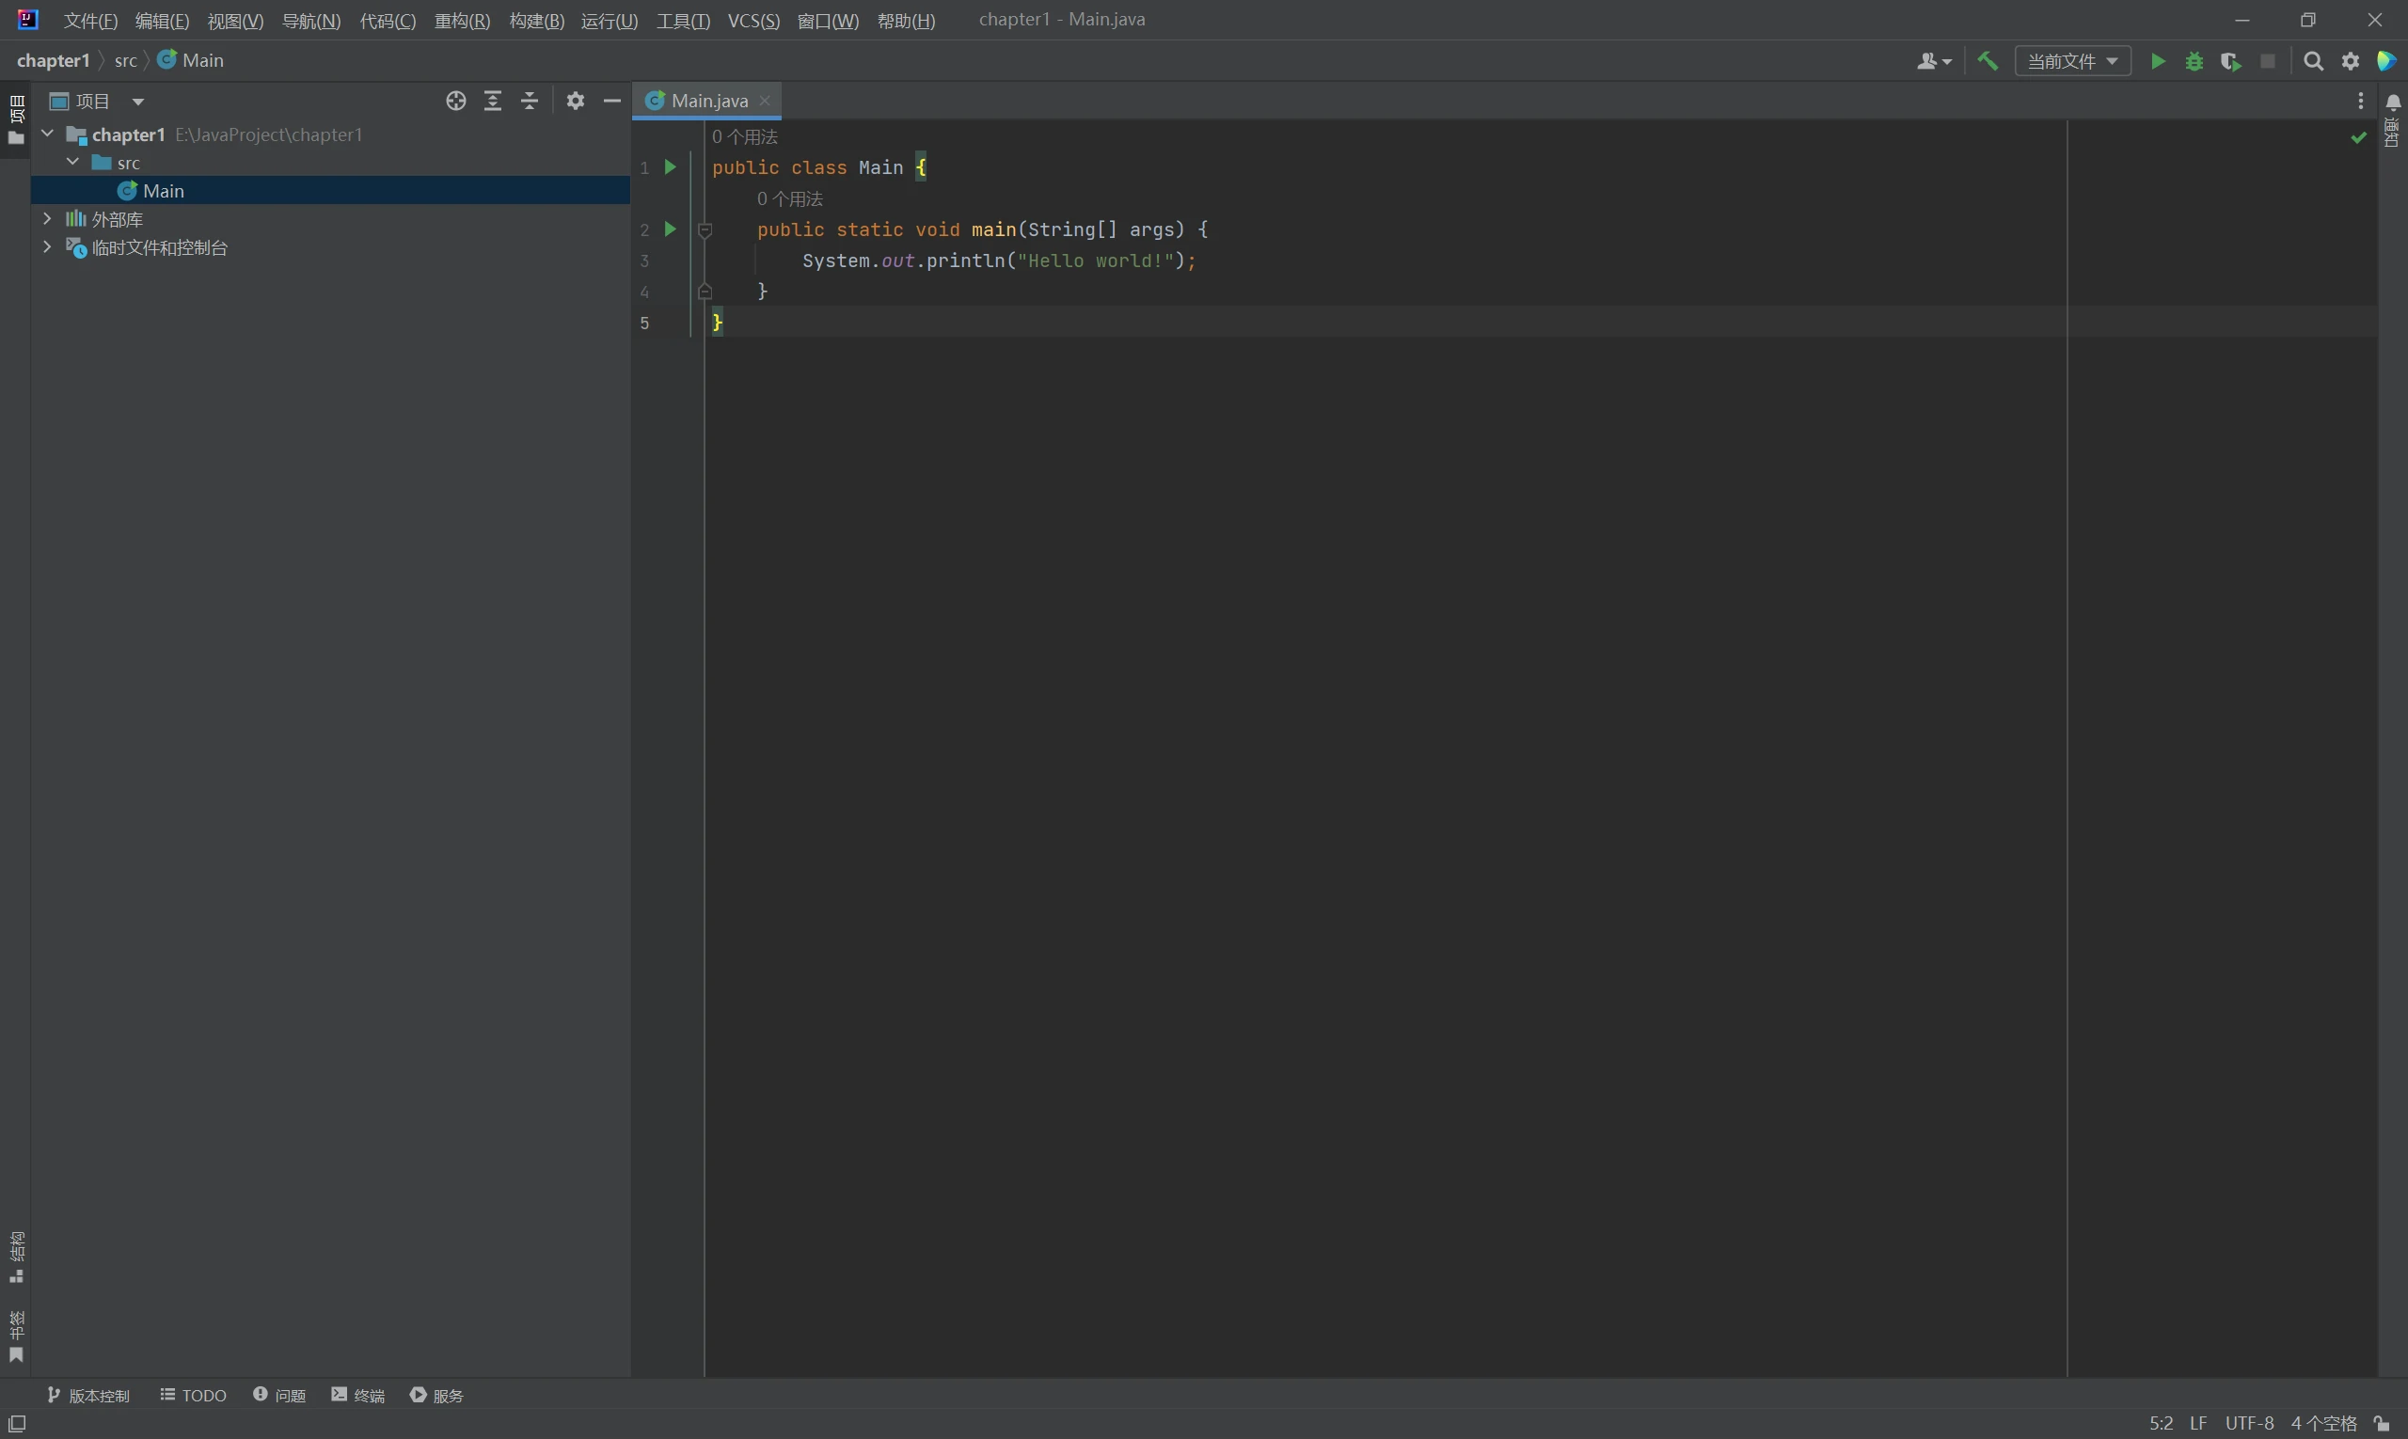Fold the main method at line 2
The width and height of the screenshot is (2408, 1439).
tap(705, 229)
